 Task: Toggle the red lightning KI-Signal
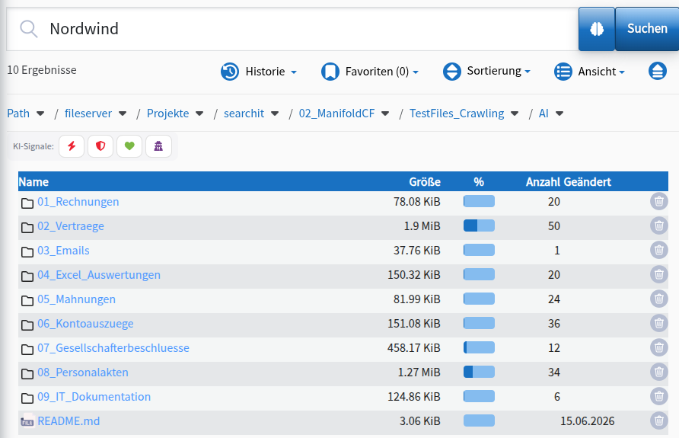[x=72, y=146]
